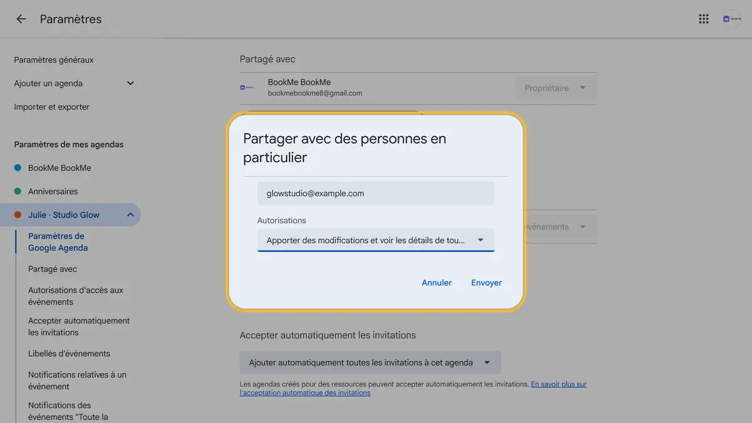The height and width of the screenshot is (423, 752).
Task: Click the Paramètres de mes agendas heading
Action: pyautogui.click(x=69, y=145)
